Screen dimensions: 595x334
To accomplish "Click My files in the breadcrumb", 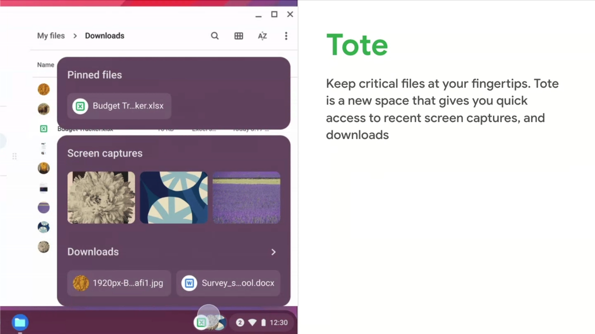I will click(51, 36).
